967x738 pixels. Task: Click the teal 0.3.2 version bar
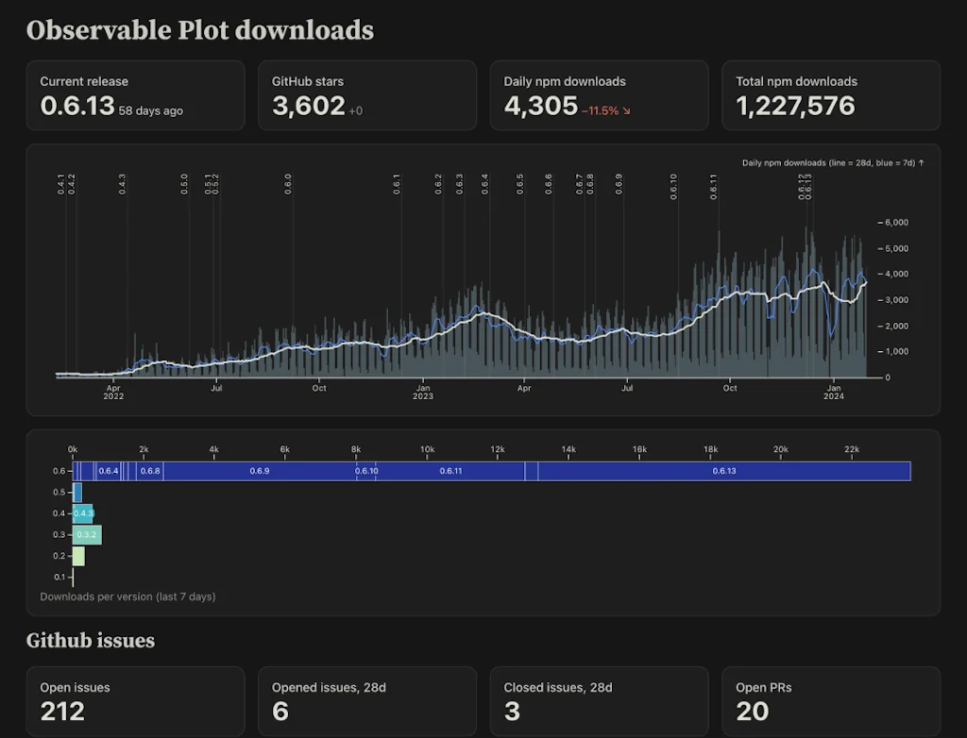point(87,534)
